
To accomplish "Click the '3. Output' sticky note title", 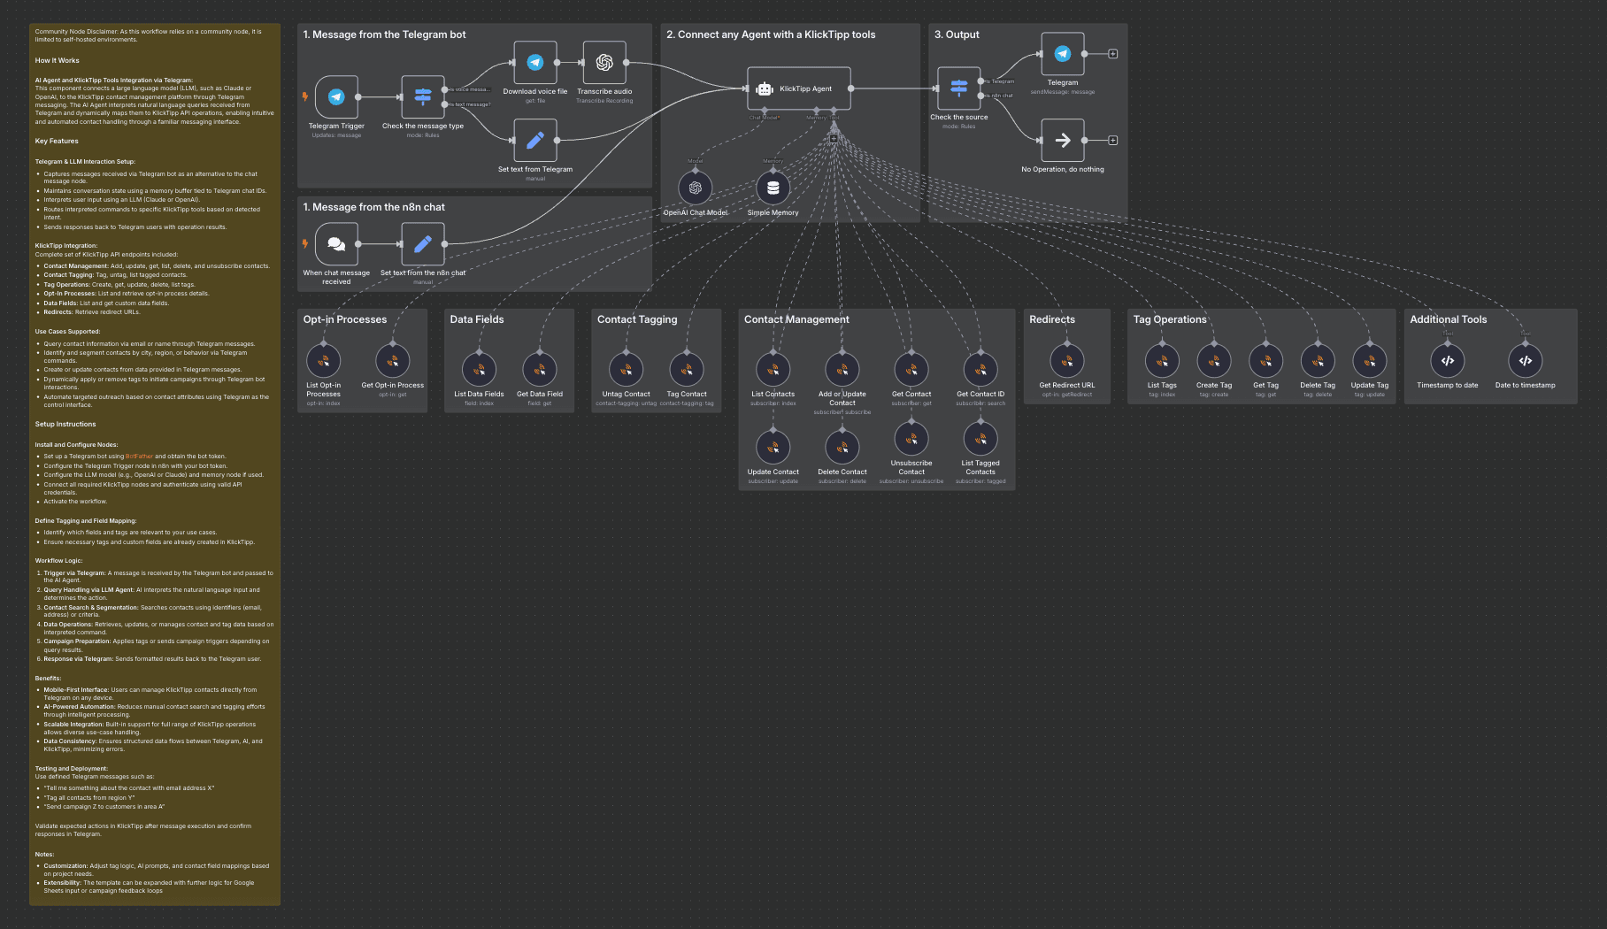I will click(957, 35).
